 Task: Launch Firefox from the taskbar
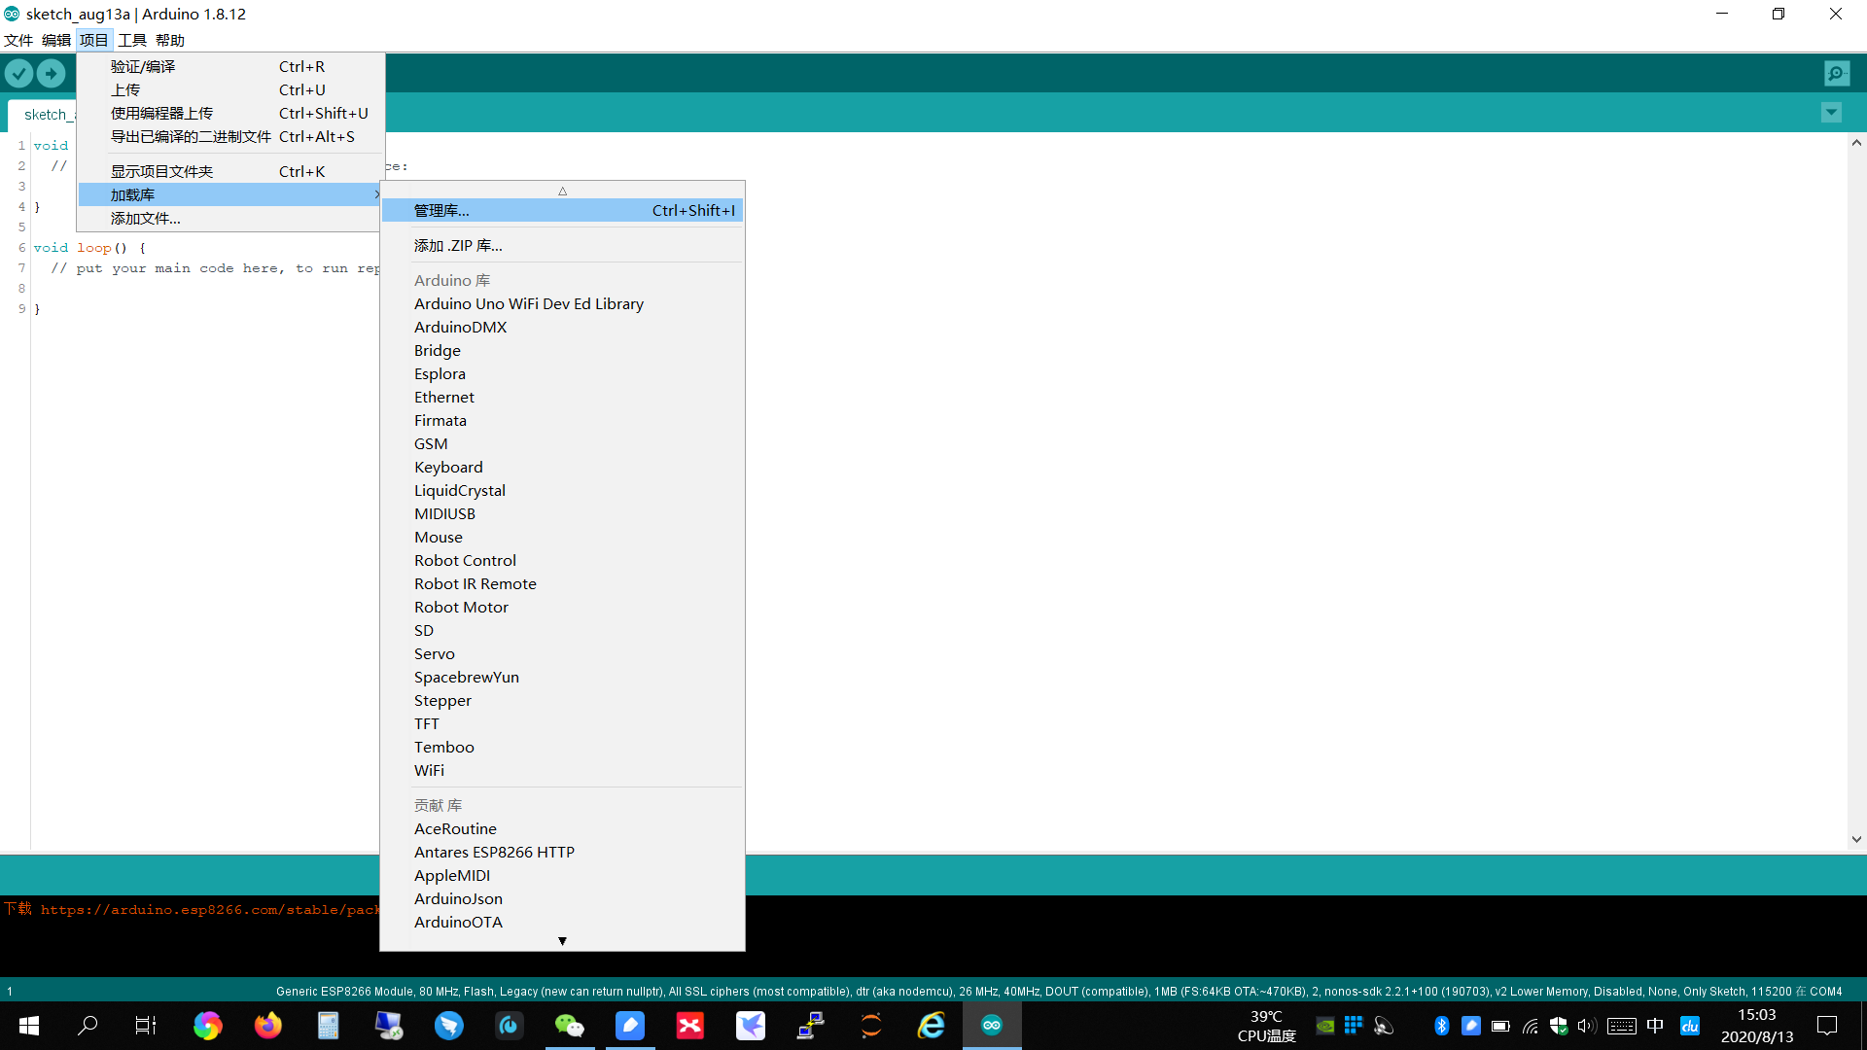[x=267, y=1025]
